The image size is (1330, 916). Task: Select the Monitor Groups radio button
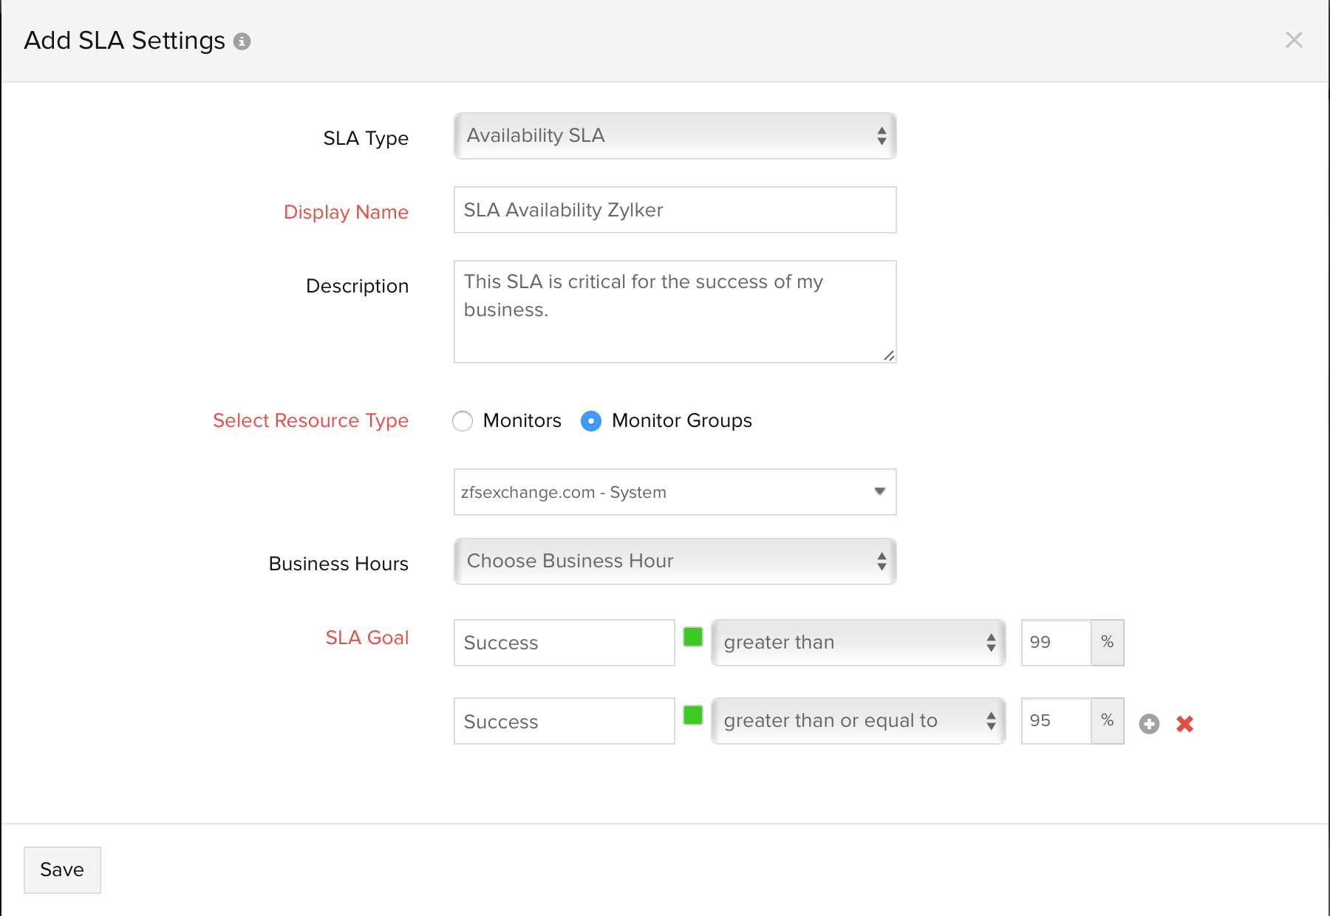click(x=591, y=421)
